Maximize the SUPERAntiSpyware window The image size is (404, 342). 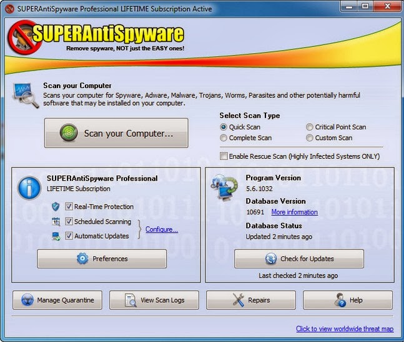click(x=365, y=6)
